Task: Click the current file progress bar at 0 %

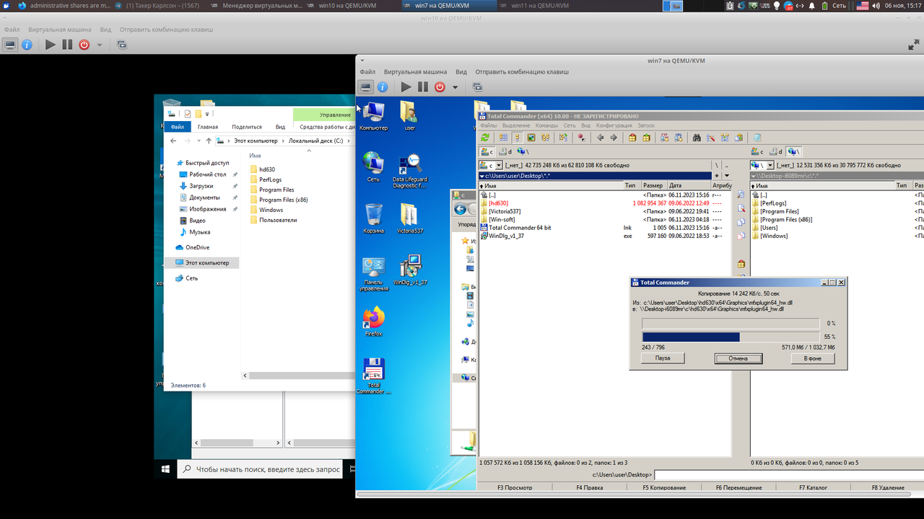Action: click(731, 324)
